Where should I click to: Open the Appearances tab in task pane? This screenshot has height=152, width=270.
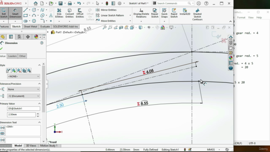[231, 58]
